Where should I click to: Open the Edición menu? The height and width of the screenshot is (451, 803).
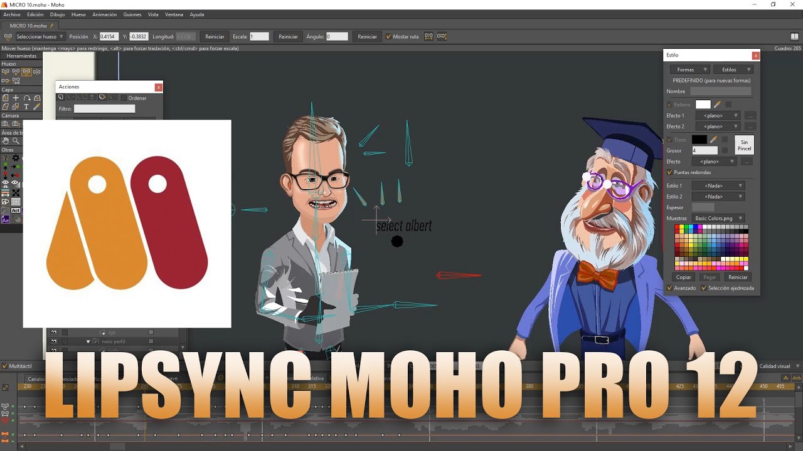pyautogui.click(x=35, y=14)
